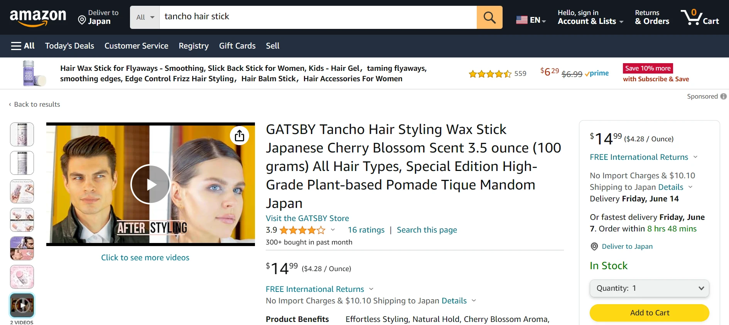Image resolution: width=729 pixels, height=325 pixels.
Task: Click the orange search magnifier button
Action: point(489,17)
